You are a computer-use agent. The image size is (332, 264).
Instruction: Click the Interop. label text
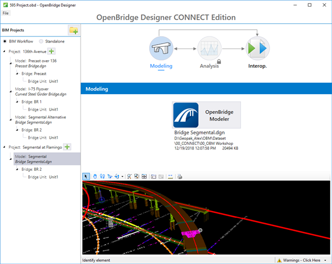[257, 66]
